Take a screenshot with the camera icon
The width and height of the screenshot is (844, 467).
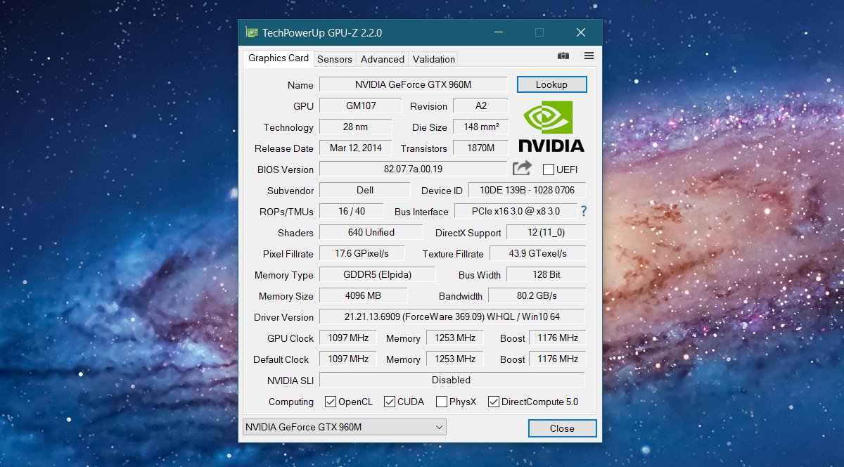[x=563, y=56]
